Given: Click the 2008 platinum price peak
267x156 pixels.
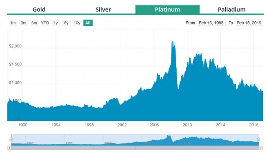Looking at the screenshot, I should pos(172,41).
